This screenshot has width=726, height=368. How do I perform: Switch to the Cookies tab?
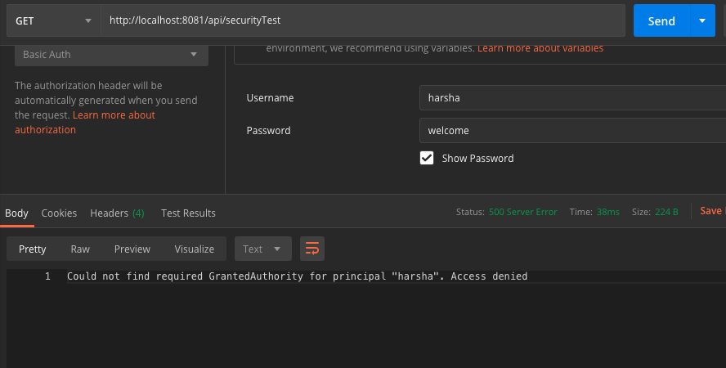point(59,213)
